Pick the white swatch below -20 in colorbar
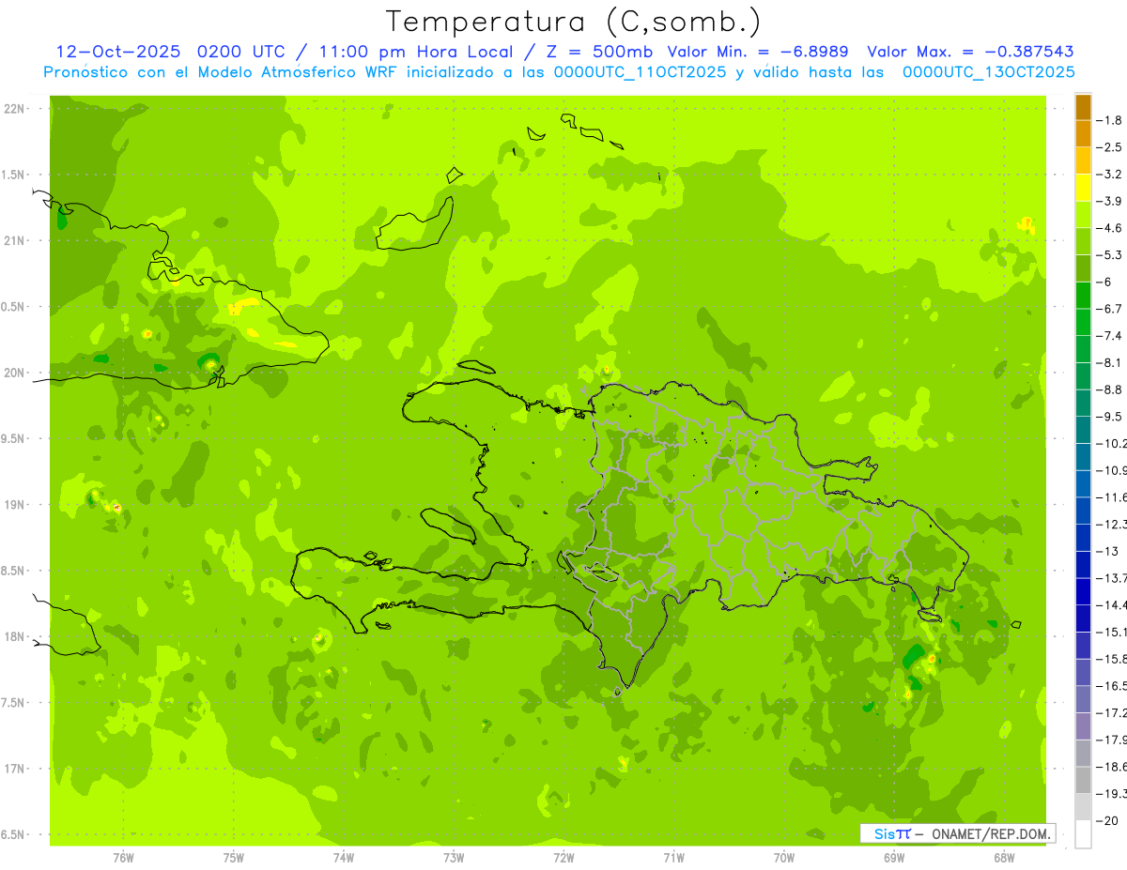The image size is (1127, 870). (1083, 834)
